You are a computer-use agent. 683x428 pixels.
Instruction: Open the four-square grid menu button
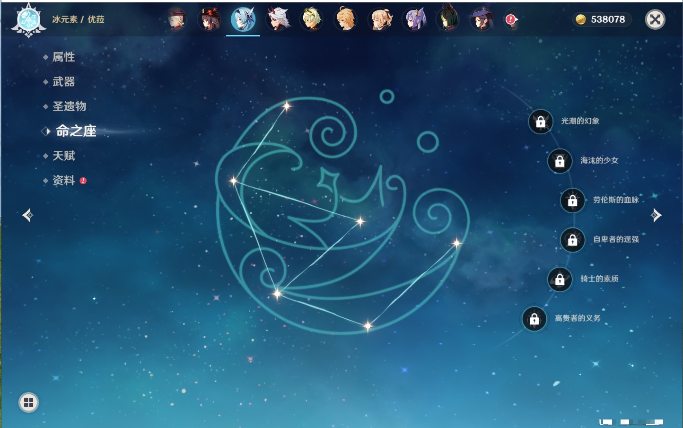(28, 402)
